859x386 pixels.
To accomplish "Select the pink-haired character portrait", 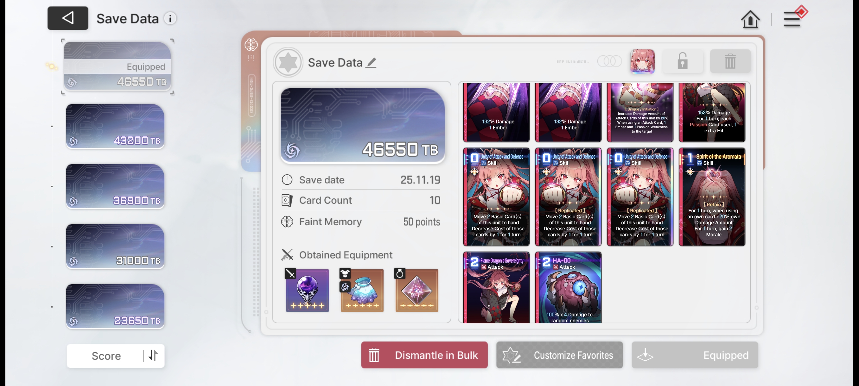I will [642, 61].
